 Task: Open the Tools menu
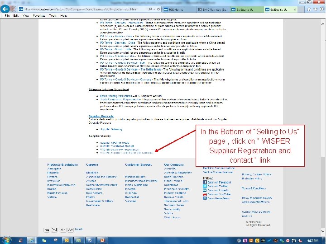coord(53,16)
